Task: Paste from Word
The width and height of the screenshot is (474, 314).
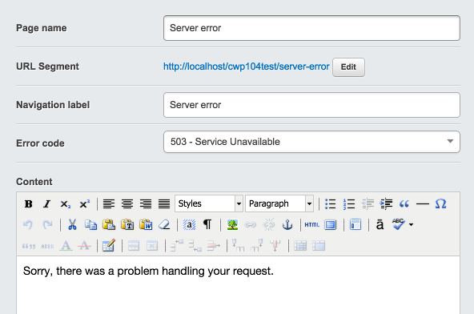Action: [x=146, y=225]
